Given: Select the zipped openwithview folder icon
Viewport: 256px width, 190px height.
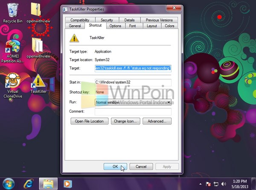Looking at the screenshot, I should 38,13.
